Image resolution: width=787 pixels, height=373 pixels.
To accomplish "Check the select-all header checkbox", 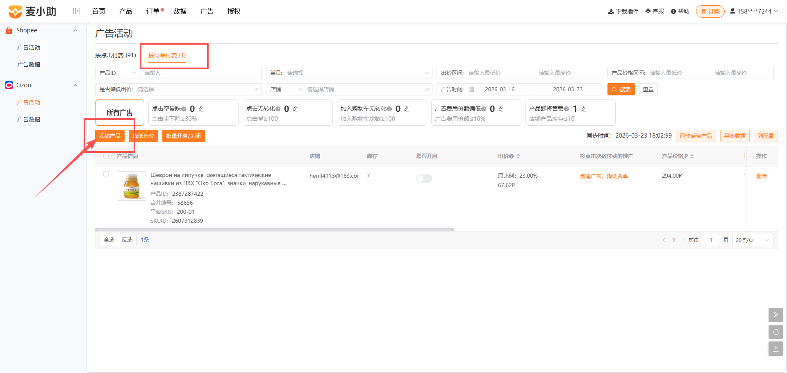I will click(x=106, y=156).
